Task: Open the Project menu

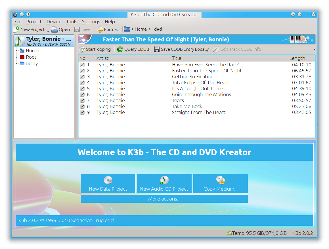Action: [34, 22]
